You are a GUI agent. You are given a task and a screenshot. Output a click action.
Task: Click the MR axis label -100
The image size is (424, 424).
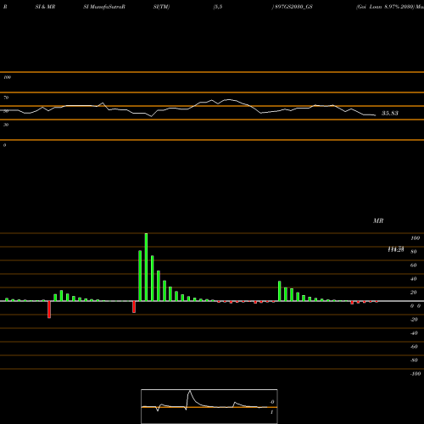point(416,374)
